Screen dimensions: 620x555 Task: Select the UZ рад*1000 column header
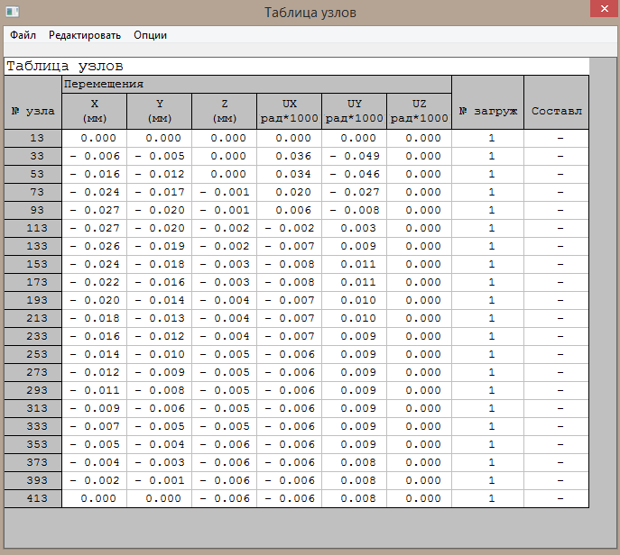pyautogui.click(x=419, y=112)
